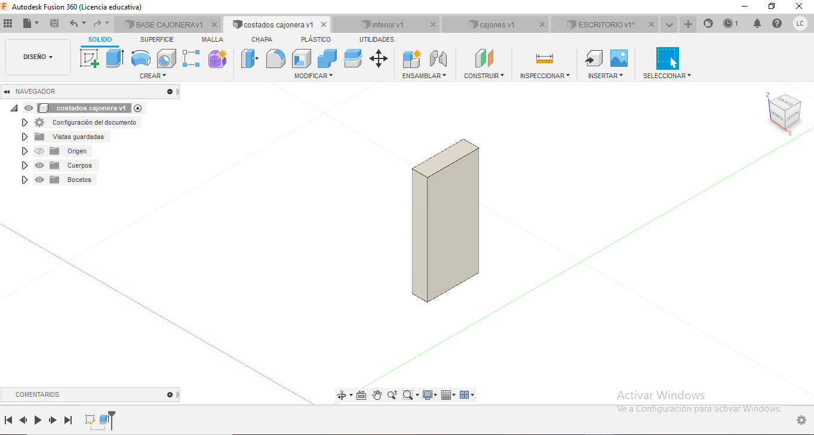The height and width of the screenshot is (435, 814).
Task: Open the MODIFICAR dropdown menu
Action: 314,76
